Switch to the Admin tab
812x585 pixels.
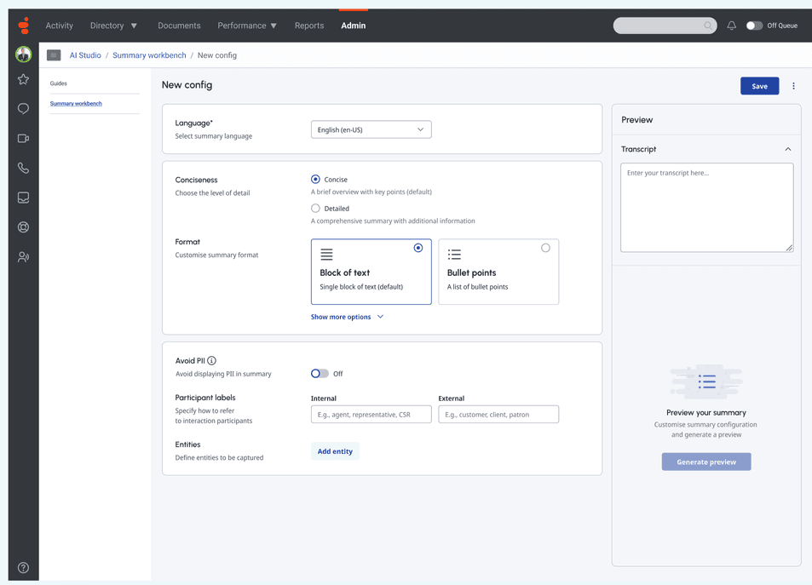point(353,26)
